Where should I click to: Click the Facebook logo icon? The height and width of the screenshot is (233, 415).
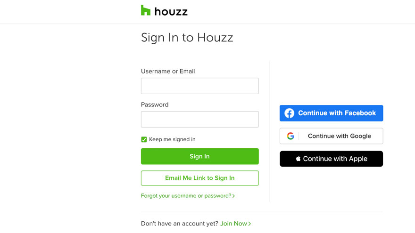[x=289, y=113]
